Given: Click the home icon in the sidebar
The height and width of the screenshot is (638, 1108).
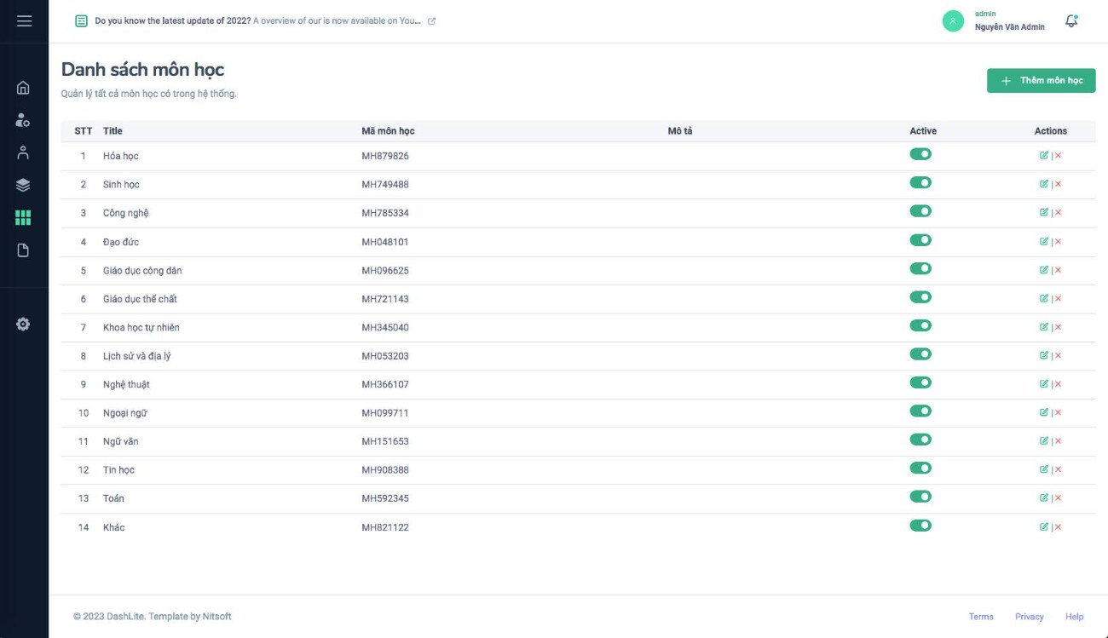Looking at the screenshot, I should pos(23,88).
